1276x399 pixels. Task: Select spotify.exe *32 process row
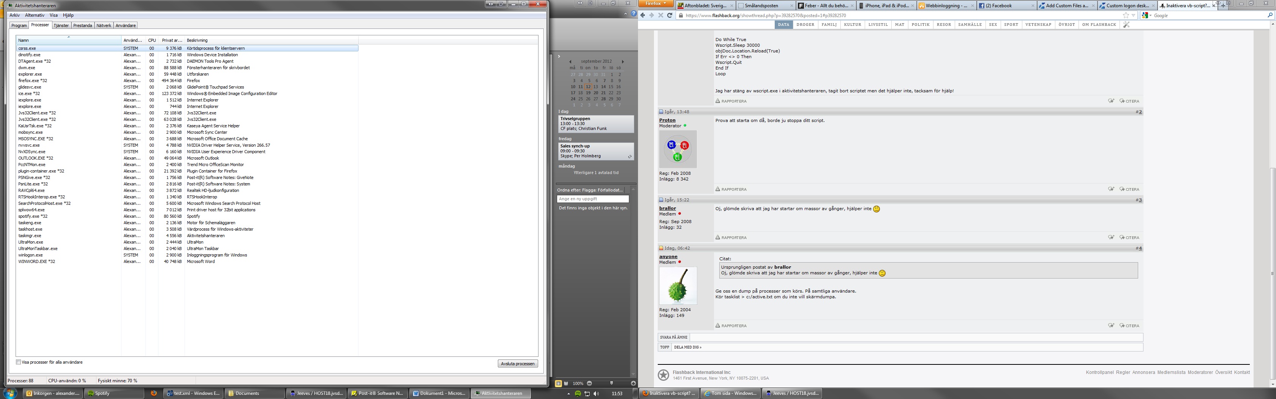(187, 216)
